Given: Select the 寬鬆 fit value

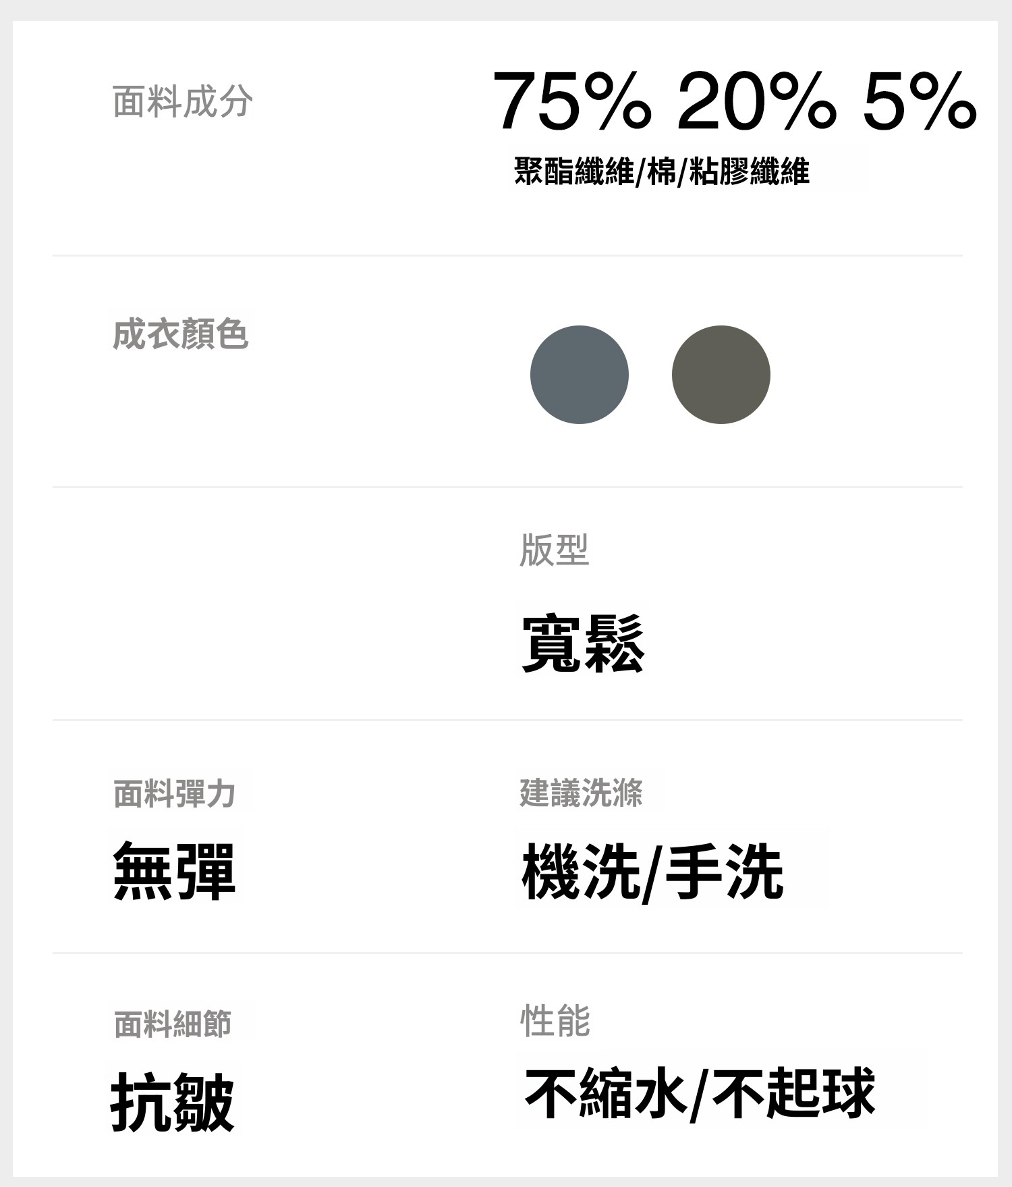Looking at the screenshot, I should tap(583, 643).
